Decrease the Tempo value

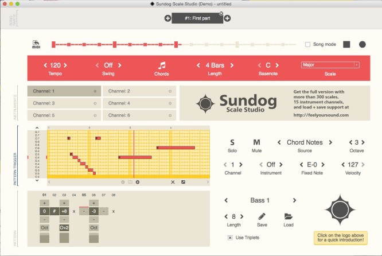45,65
